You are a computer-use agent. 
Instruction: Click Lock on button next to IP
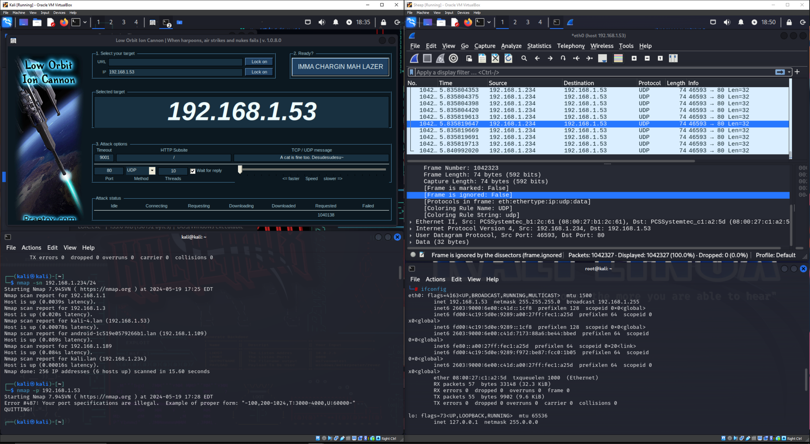[x=259, y=72]
